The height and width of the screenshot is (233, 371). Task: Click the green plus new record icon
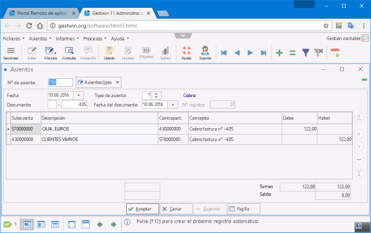(x=279, y=52)
